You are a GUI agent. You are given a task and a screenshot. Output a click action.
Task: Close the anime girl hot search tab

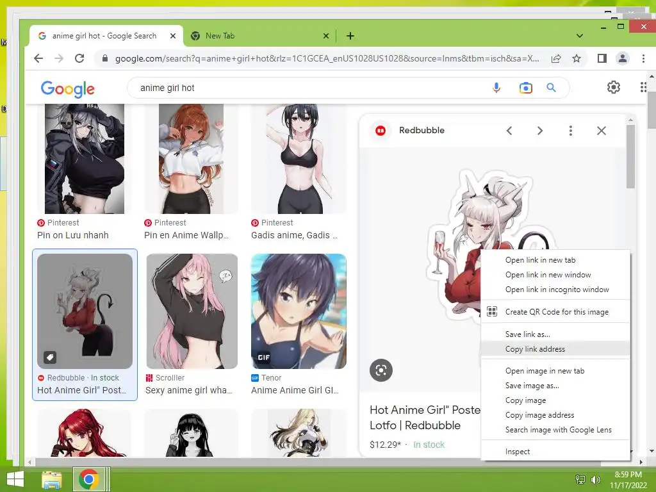click(x=173, y=36)
